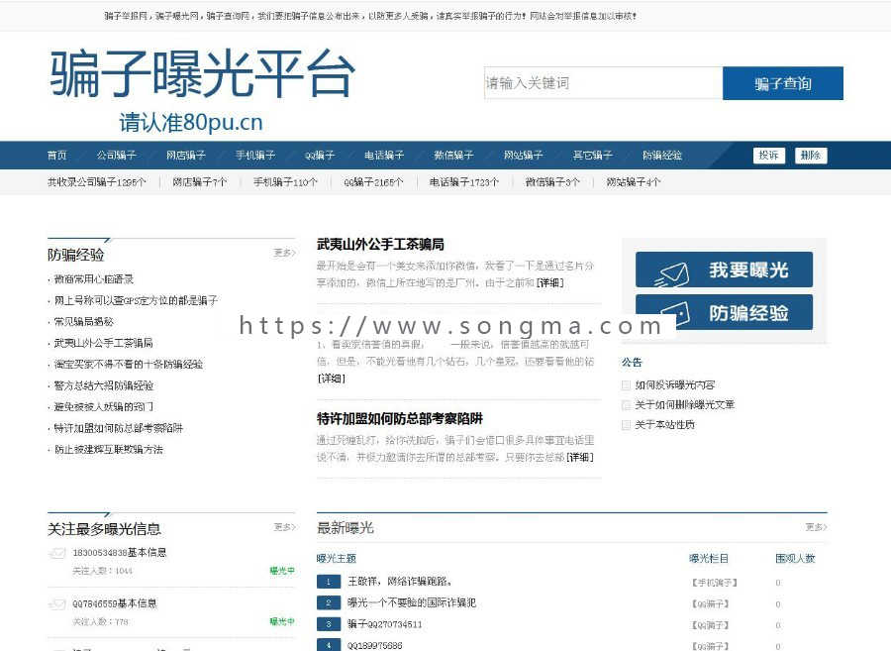Click number badge 3 in 最新曝光 list
891x651 pixels.
pos(329,623)
